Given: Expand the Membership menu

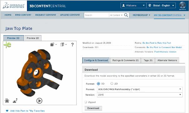Looking at the screenshot, I should pos(142,15).
